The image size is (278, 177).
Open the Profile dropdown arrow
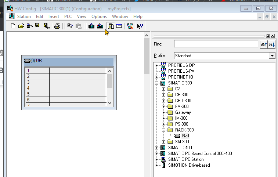point(272,56)
